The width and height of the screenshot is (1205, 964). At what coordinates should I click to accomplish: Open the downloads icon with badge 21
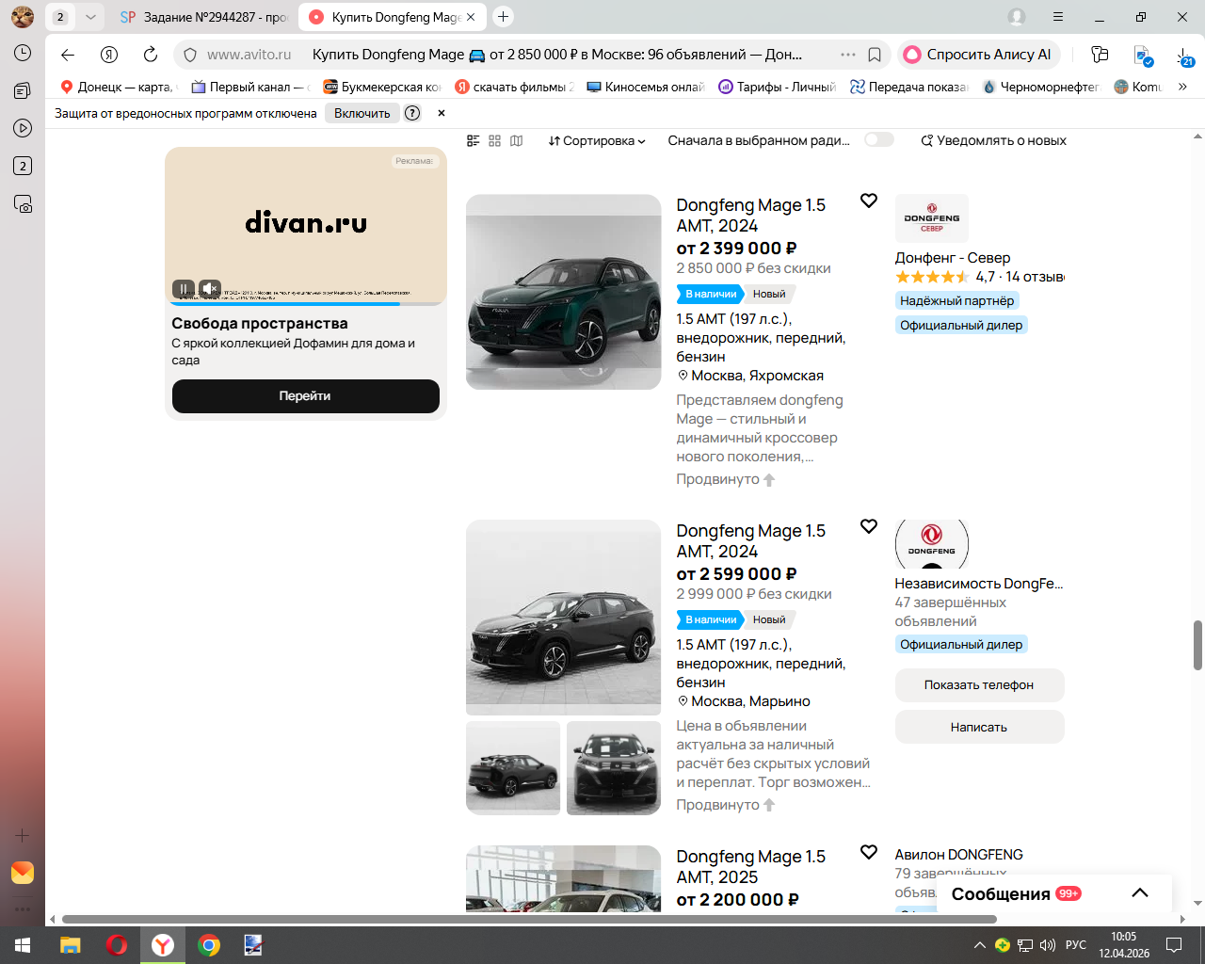(1184, 56)
